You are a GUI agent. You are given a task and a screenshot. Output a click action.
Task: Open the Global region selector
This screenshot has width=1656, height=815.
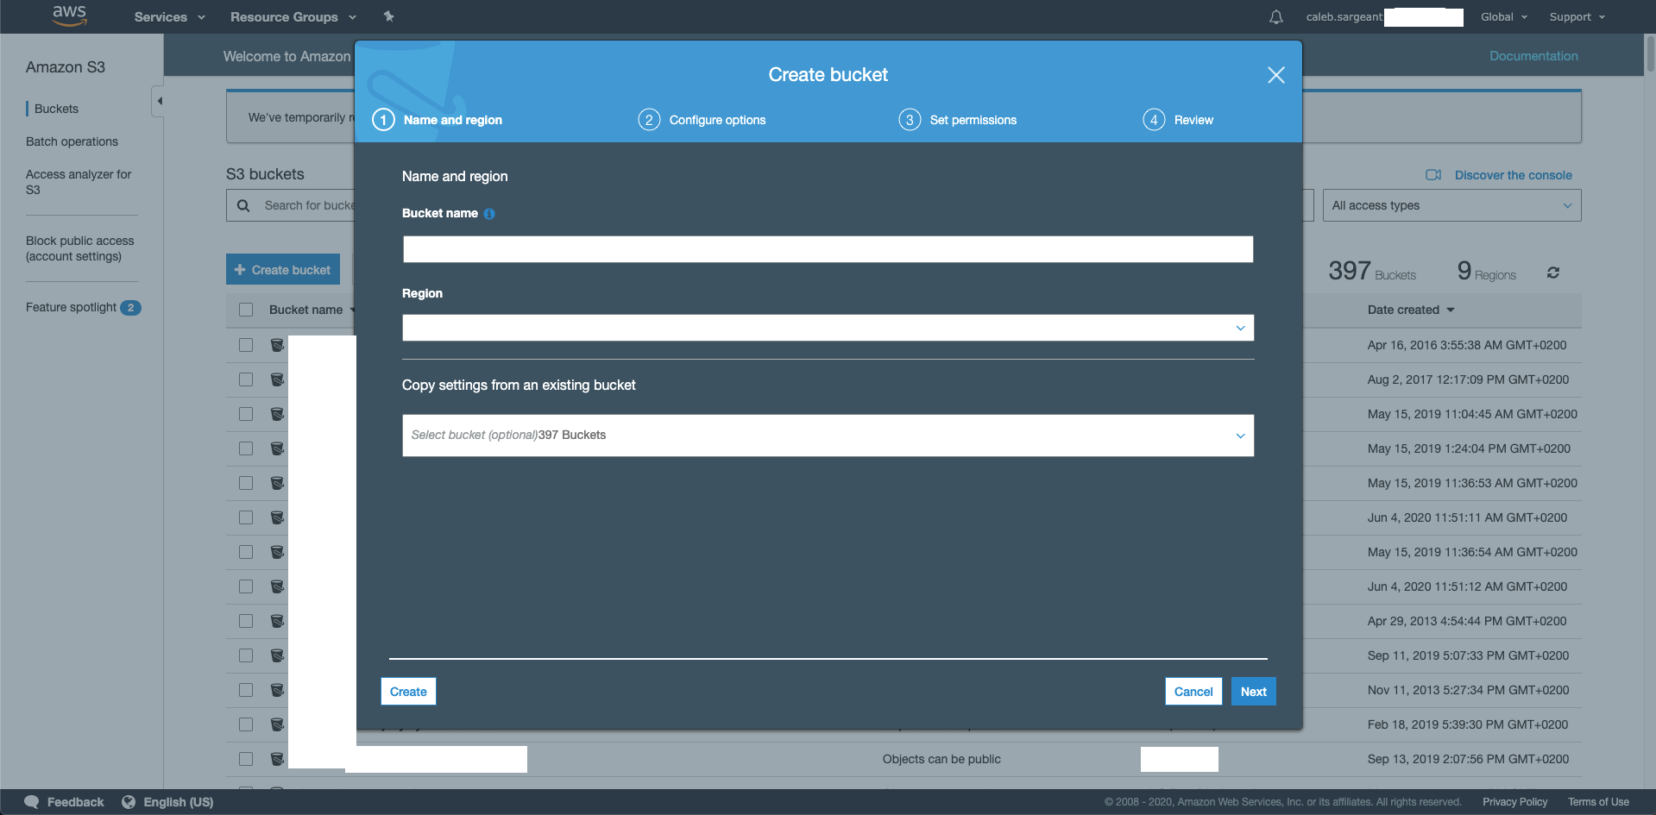tap(1504, 17)
